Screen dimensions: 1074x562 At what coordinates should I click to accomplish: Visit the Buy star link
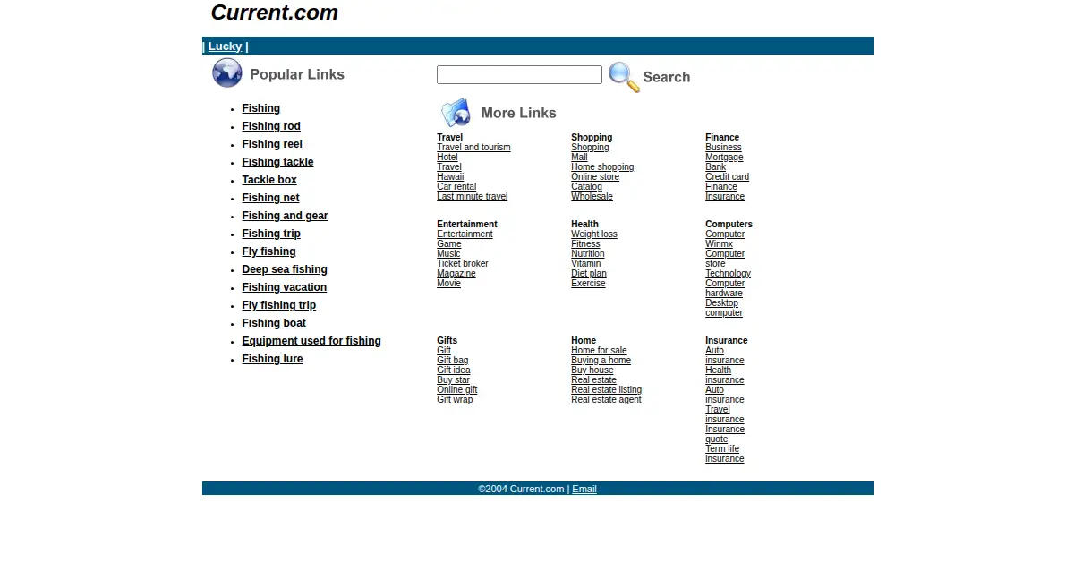click(x=453, y=380)
